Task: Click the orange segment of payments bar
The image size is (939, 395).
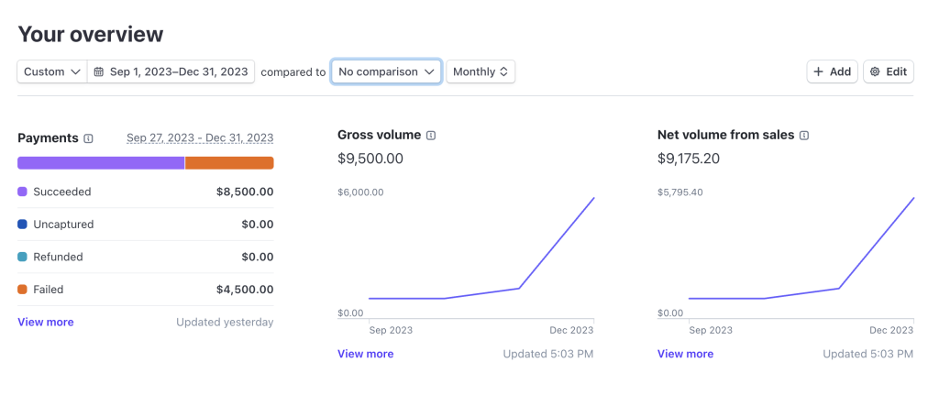Action: click(x=229, y=163)
